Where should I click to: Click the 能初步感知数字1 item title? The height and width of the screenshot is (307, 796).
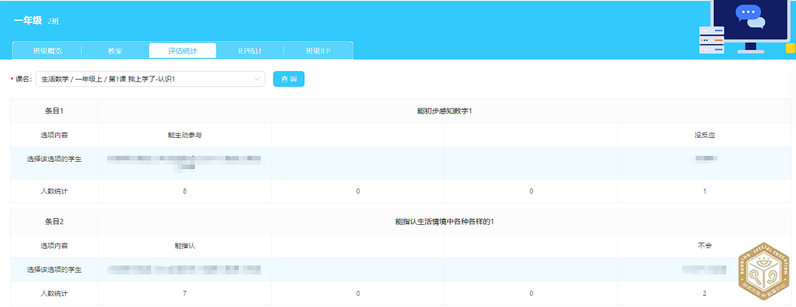[x=444, y=111]
